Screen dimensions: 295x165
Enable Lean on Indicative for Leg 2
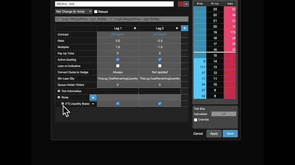click(160, 66)
